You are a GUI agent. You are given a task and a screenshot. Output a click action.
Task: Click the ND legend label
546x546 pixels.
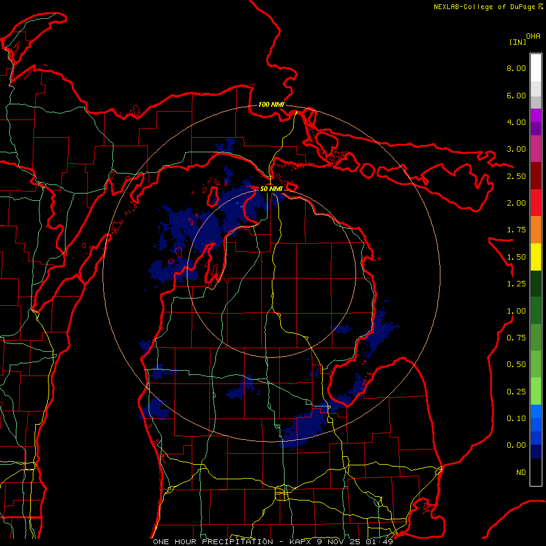click(x=521, y=473)
